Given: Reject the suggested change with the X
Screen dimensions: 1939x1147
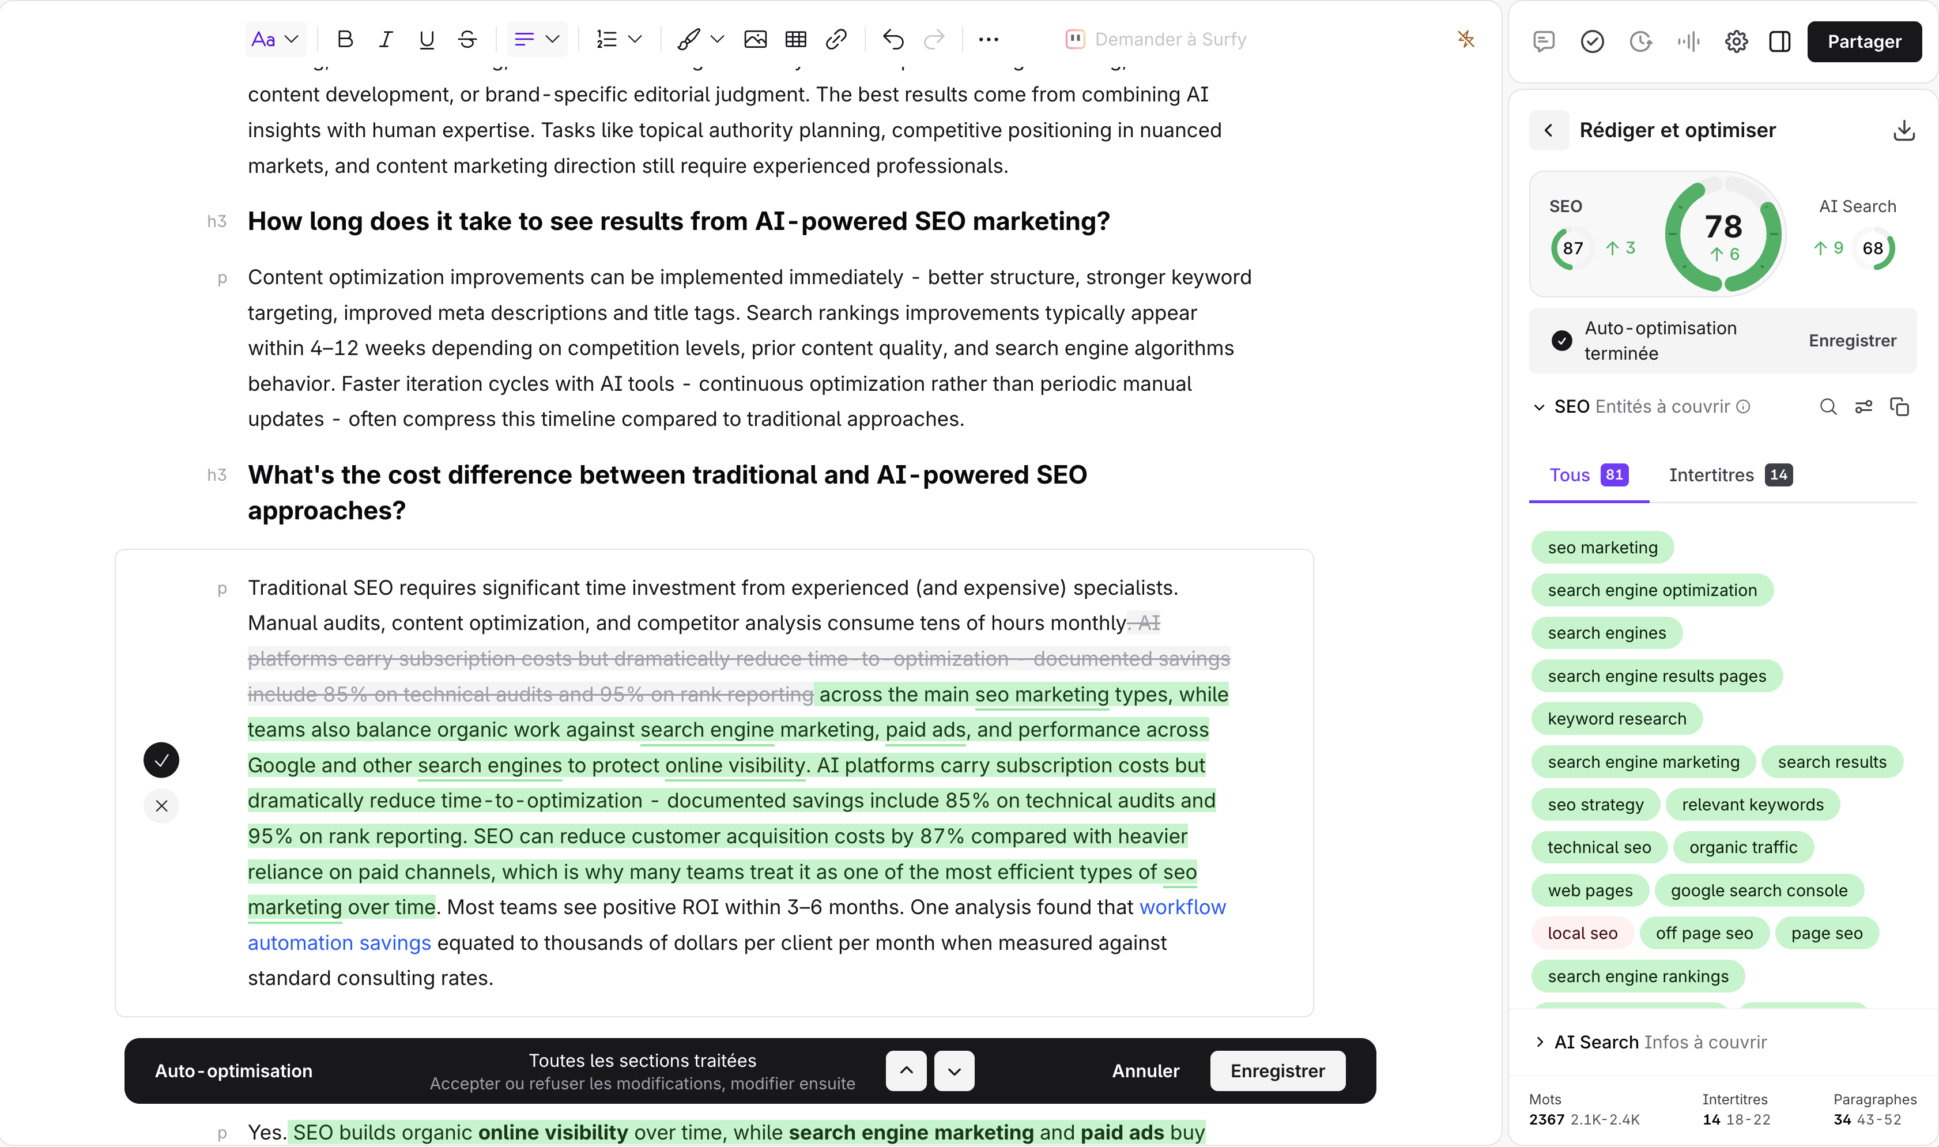Looking at the screenshot, I should point(161,806).
